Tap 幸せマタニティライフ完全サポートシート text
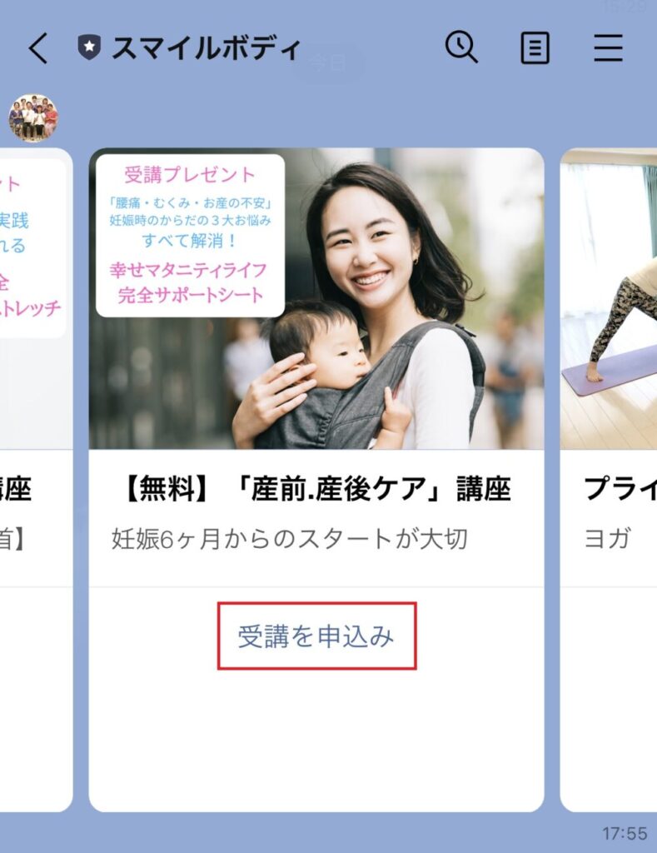 [x=189, y=283]
